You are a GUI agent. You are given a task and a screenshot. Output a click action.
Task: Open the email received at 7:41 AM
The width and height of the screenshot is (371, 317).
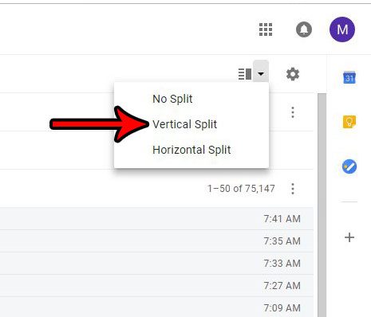[156, 219]
